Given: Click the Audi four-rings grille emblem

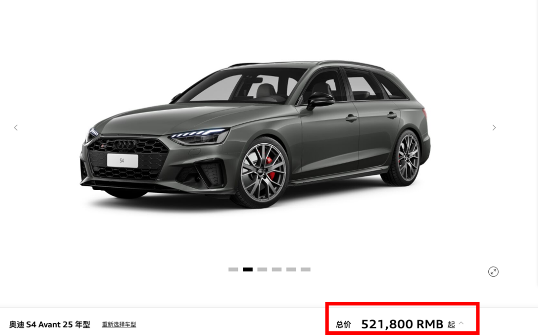Looking at the screenshot, I should 125,145.
